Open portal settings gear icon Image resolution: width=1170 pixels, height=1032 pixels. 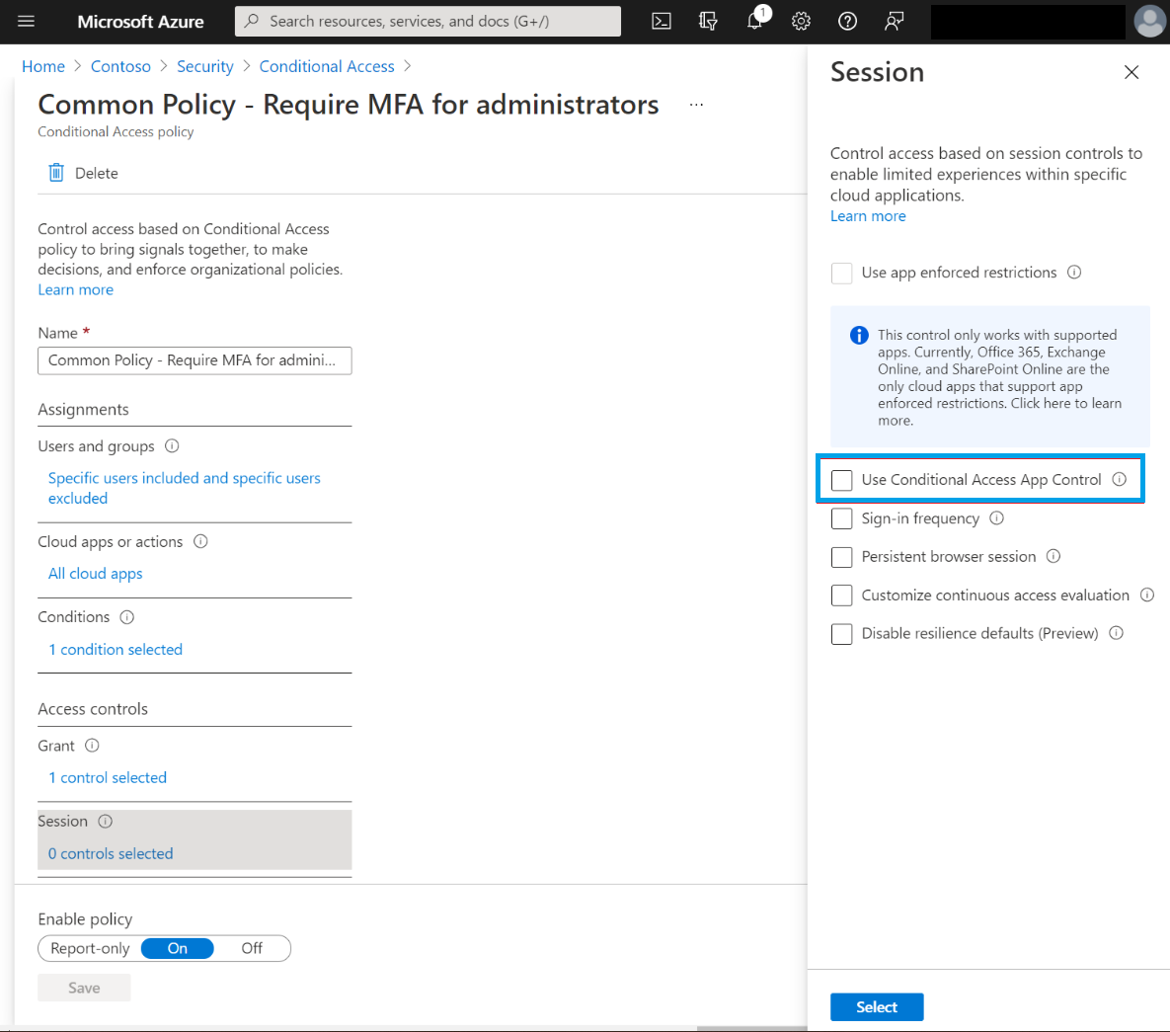pos(801,21)
